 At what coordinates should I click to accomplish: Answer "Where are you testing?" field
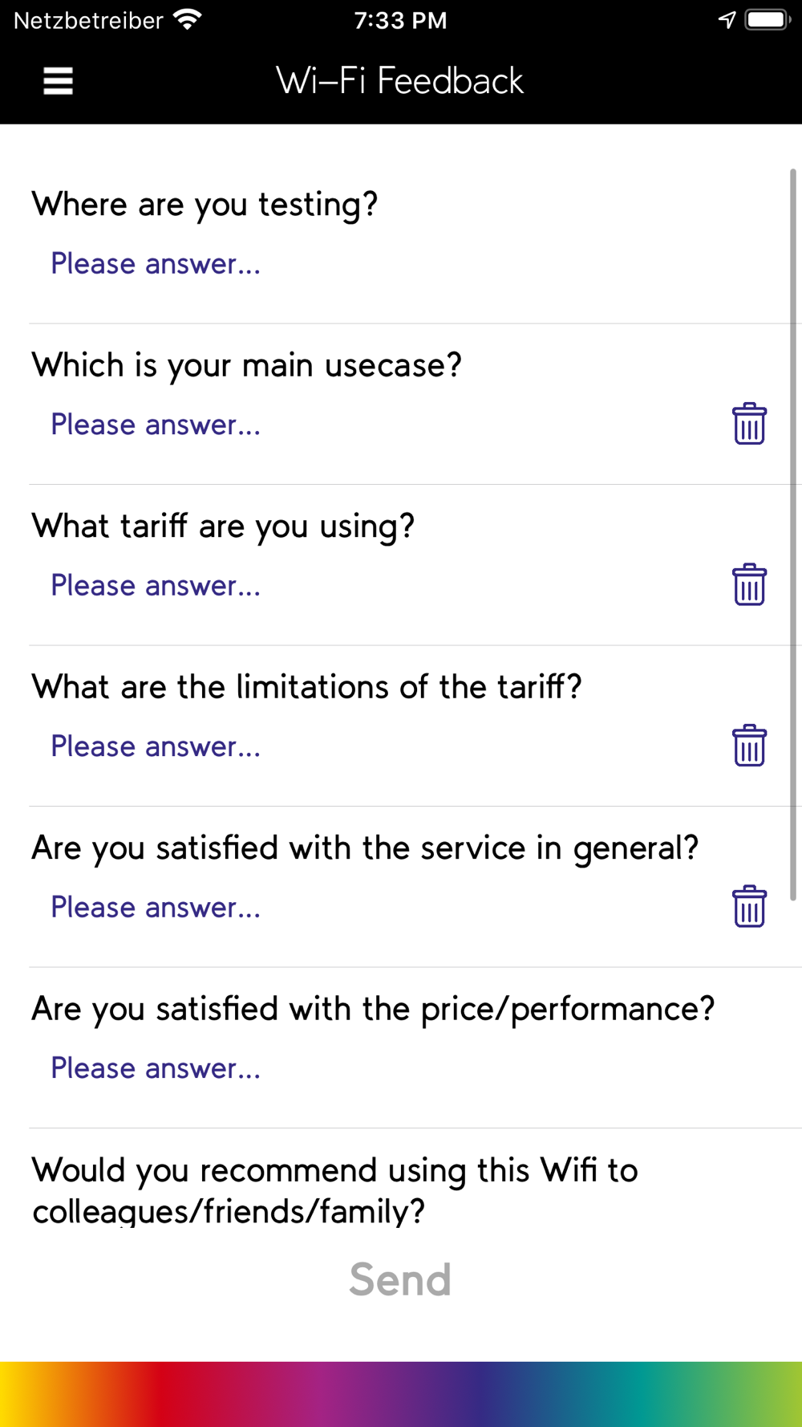(x=156, y=264)
